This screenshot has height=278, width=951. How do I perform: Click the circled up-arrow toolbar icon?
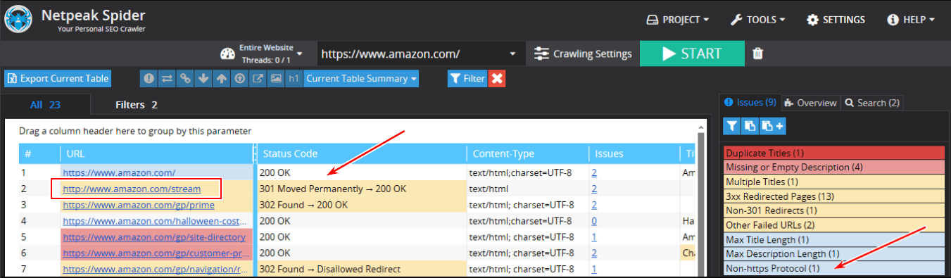coord(240,78)
